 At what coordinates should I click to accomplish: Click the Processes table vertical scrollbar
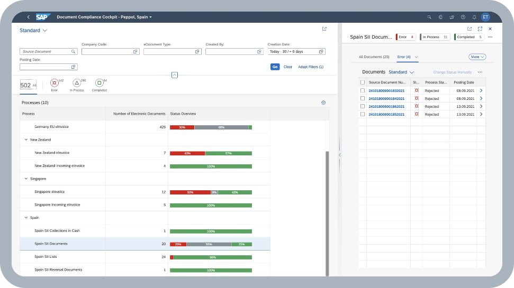tap(327, 213)
